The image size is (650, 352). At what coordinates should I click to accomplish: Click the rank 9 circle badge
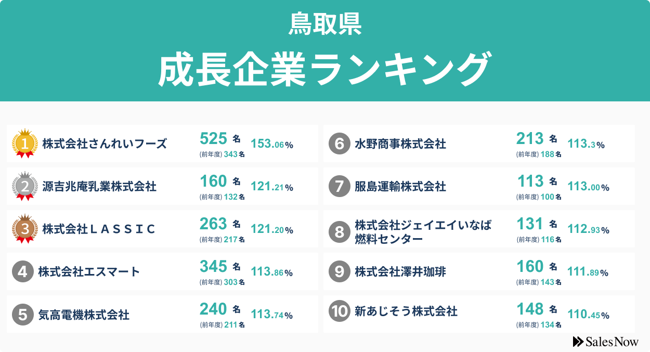[339, 271]
